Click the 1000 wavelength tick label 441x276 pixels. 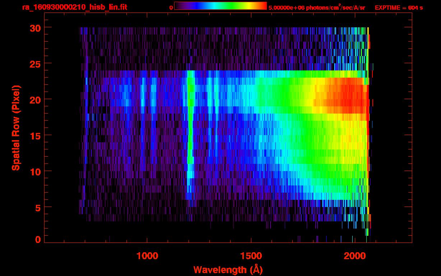pos(147,256)
